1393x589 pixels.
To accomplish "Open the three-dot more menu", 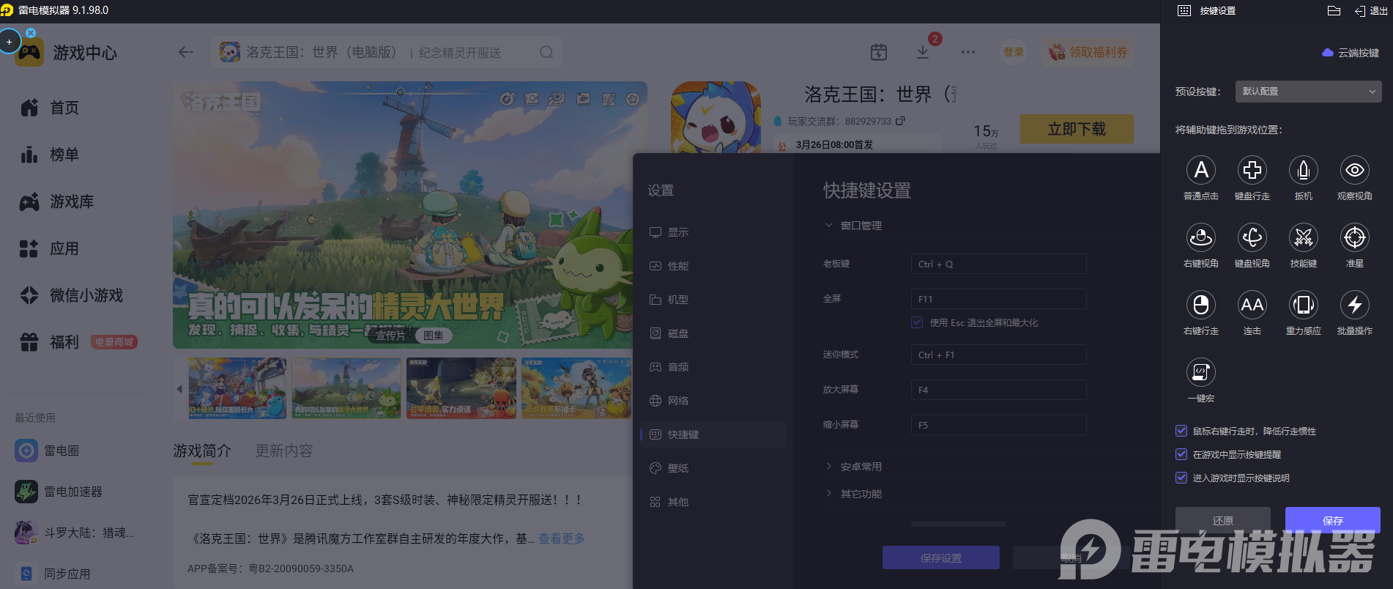I will (968, 52).
